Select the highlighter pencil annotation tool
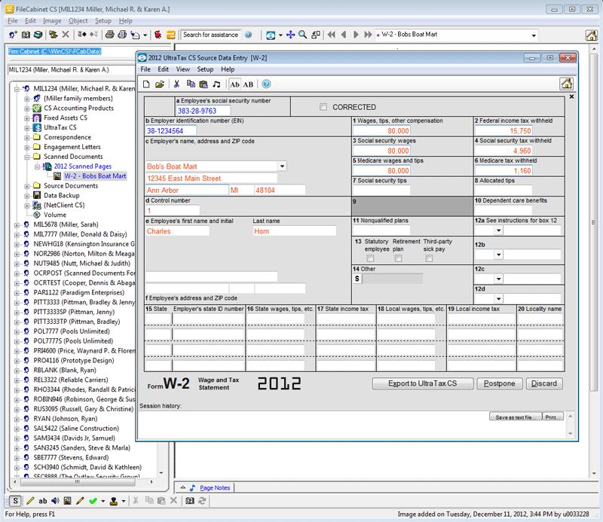The width and height of the screenshot is (603, 522). pos(79,501)
